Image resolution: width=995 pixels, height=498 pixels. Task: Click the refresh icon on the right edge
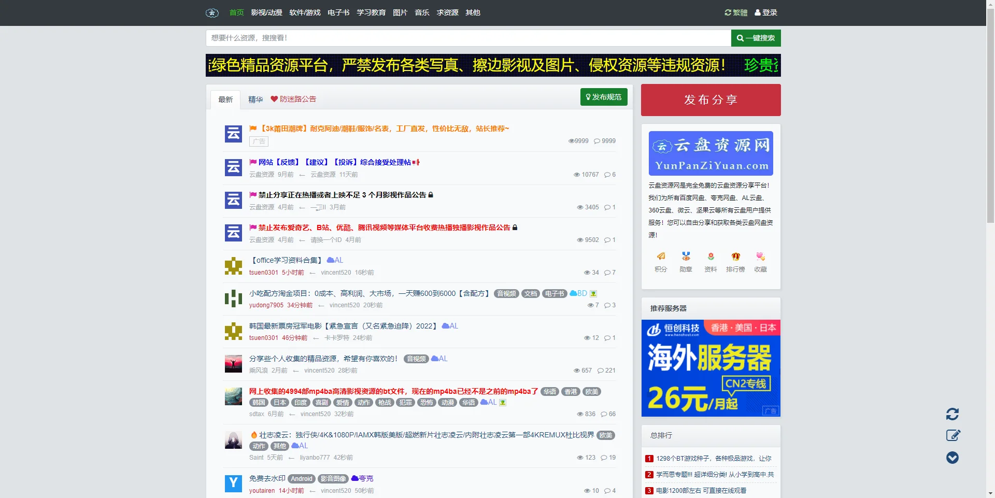click(x=953, y=414)
